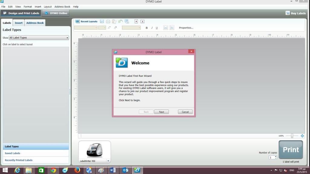Select the Labels tab
The image size is (310, 174).
pos(7,23)
